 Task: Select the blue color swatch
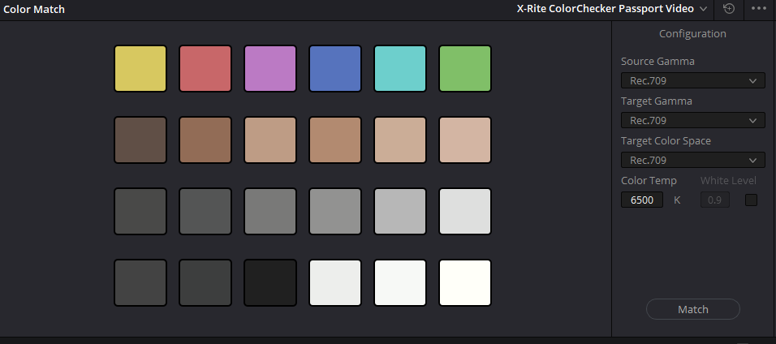[x=335, y=69]
